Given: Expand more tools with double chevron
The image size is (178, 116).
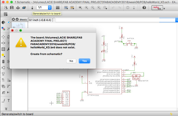Looking at the screenshot, I should [6, 109].
